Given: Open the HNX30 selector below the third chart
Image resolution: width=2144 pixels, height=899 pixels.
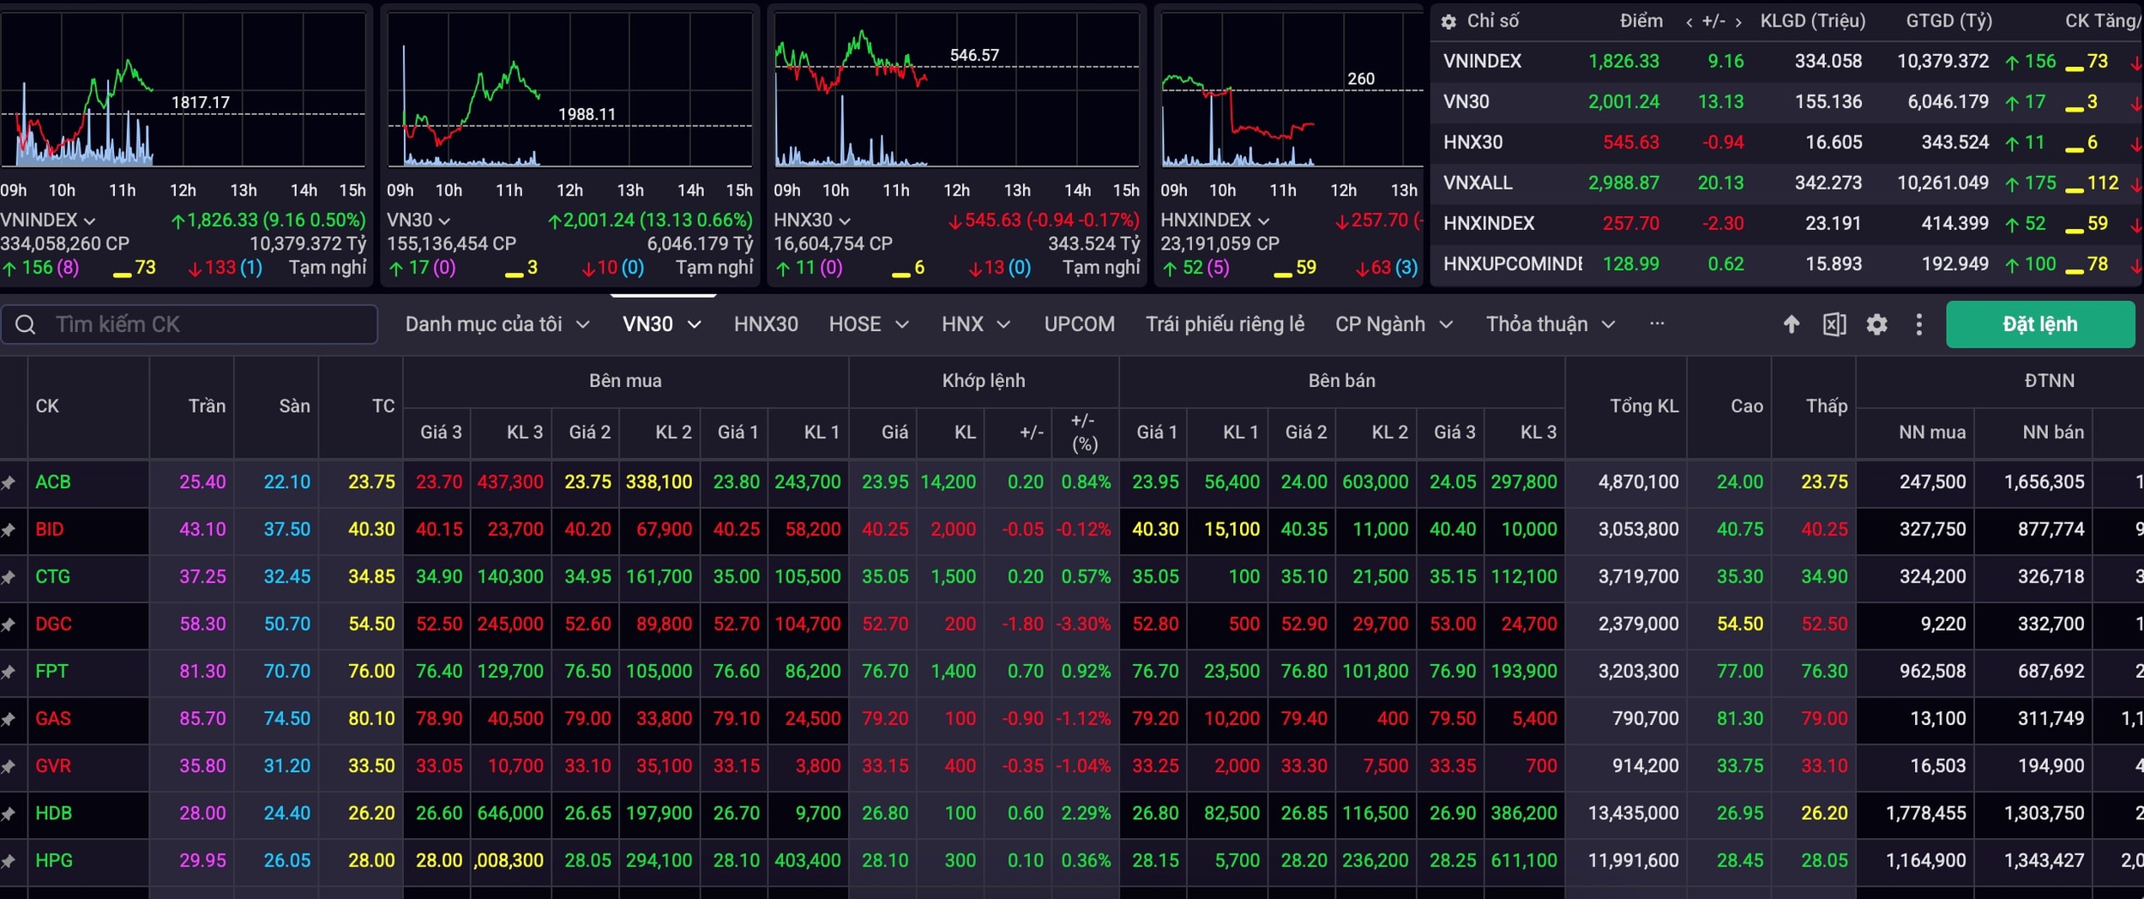Looking at the screenshot, I should [812, 220].
